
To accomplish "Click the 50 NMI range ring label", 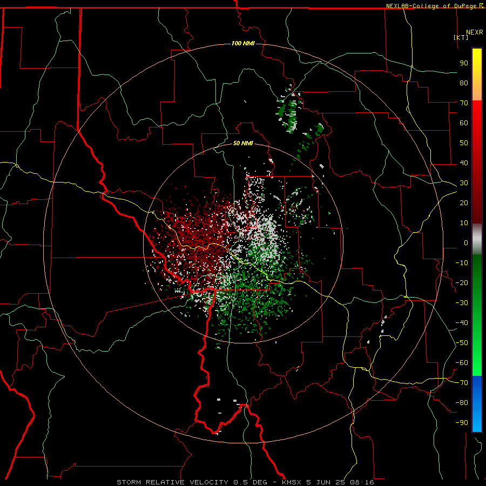I will (243, 143).
